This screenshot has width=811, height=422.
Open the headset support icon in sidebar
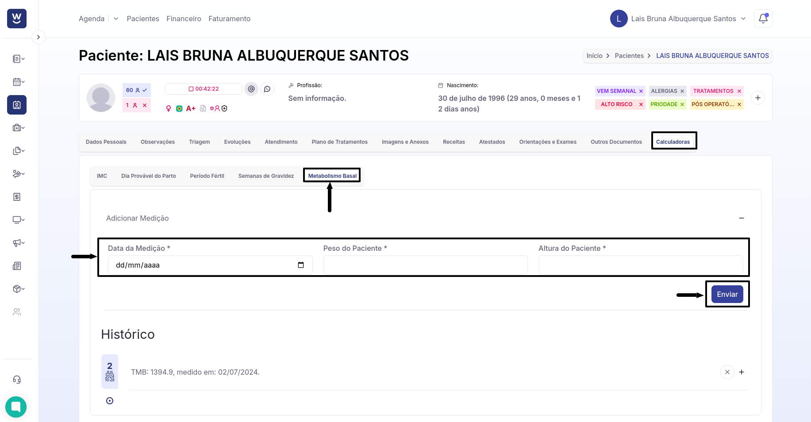(17, 380)
